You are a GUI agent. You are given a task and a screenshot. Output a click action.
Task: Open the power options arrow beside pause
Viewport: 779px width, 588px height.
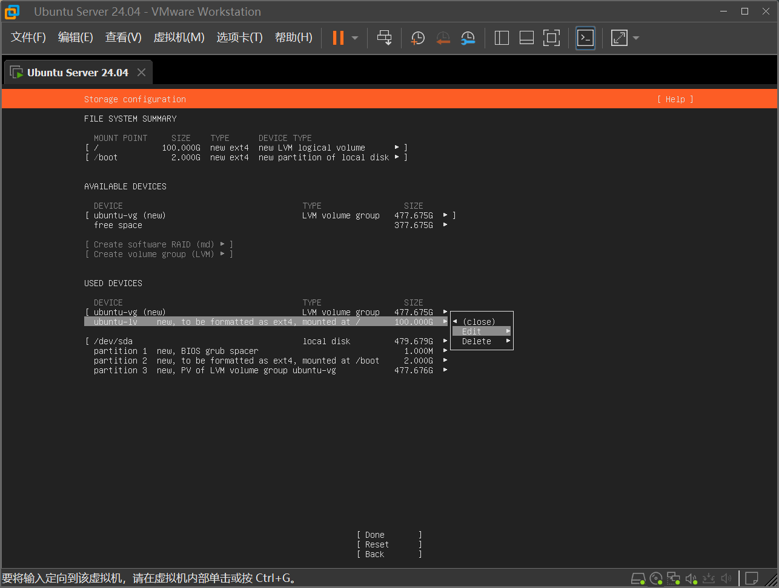355,38
